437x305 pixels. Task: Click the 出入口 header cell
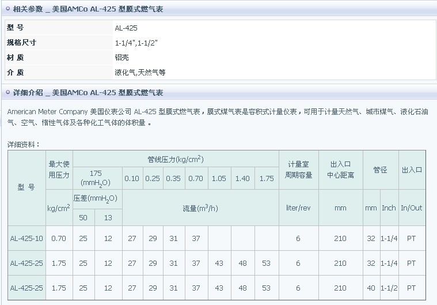point(412,170)
